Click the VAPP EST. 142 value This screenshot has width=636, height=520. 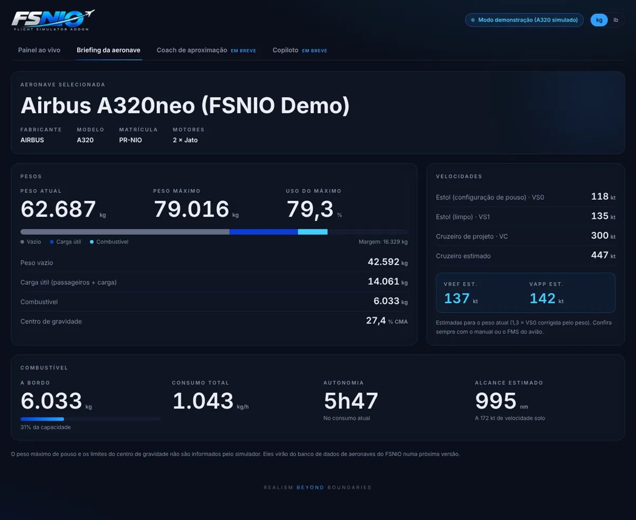tap(543, 299)
